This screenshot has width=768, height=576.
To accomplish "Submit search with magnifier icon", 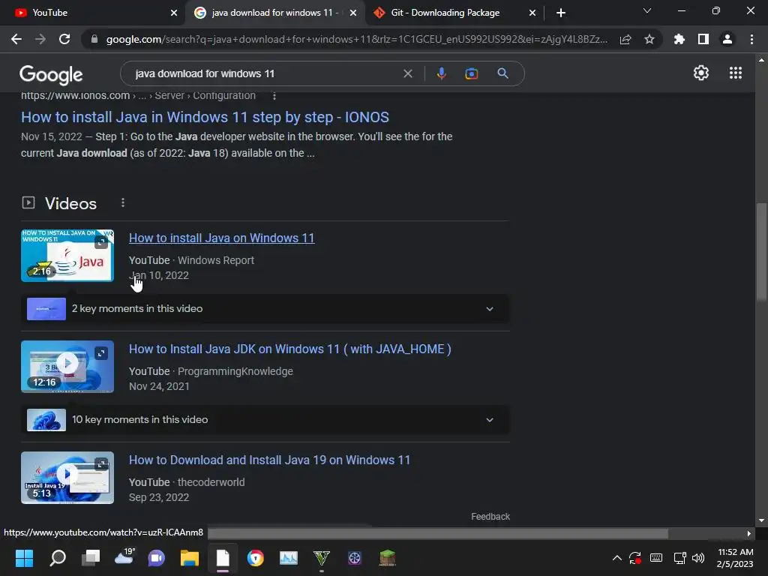I will pos(502,73).
